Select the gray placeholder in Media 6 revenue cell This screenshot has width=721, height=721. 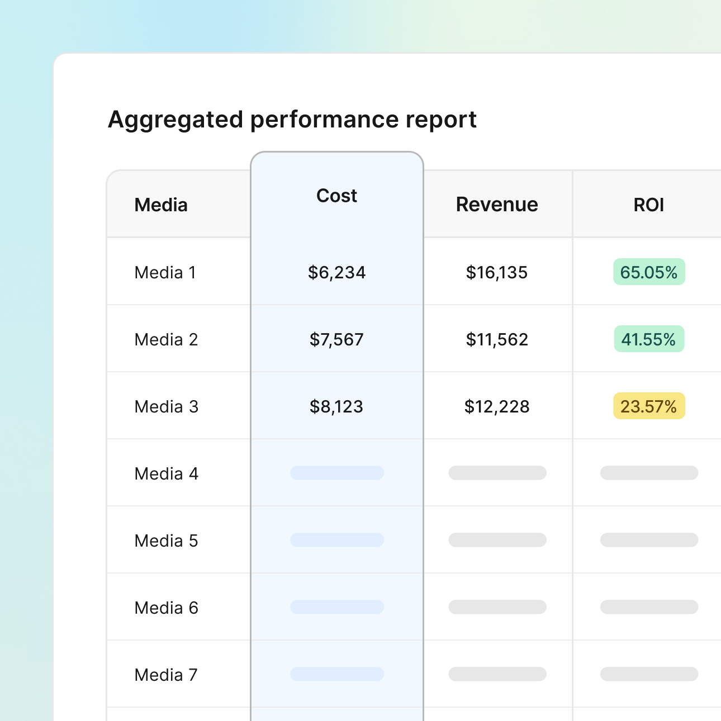point(497,607)
